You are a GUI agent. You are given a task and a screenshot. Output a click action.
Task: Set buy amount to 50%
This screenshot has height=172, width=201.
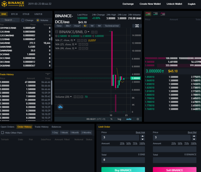coord(129,143)
